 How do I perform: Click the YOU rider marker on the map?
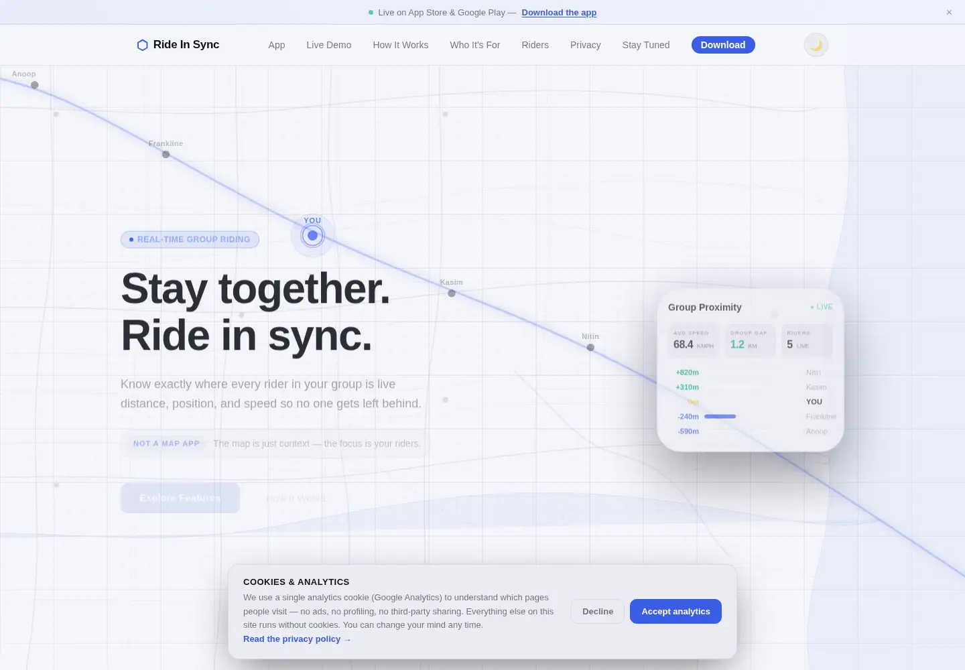[x=312, y=235]
